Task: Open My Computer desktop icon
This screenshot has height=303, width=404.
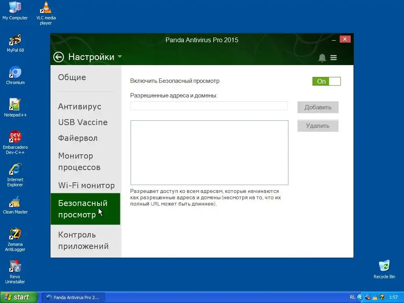Action: [x=15, y=11]
